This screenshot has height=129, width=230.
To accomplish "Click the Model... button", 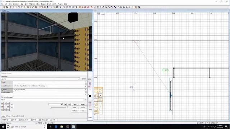I will tap(83, 104).
